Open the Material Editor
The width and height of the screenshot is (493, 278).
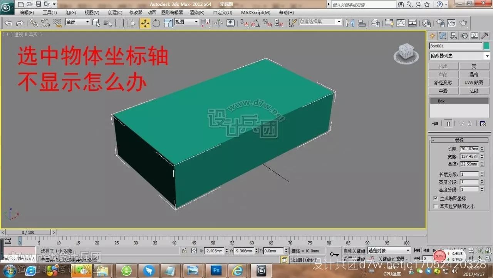pyautogui.click(x=427, y=22)
